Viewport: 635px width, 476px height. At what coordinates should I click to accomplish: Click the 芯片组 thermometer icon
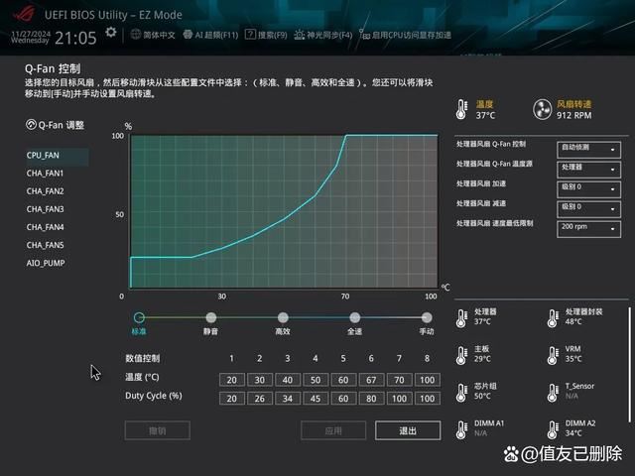point(461,393)
